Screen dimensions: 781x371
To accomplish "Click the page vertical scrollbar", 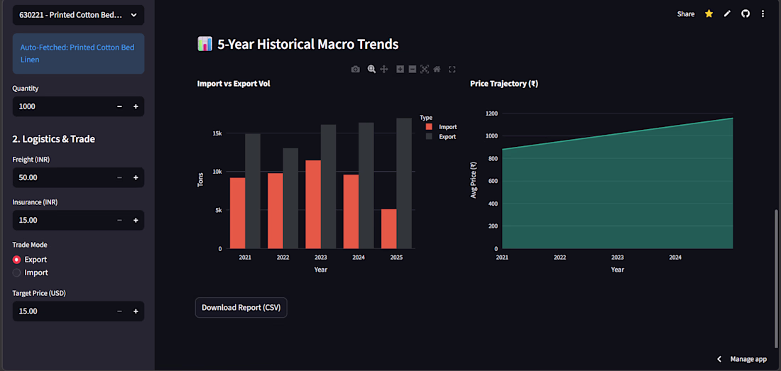I will (776, 279).
